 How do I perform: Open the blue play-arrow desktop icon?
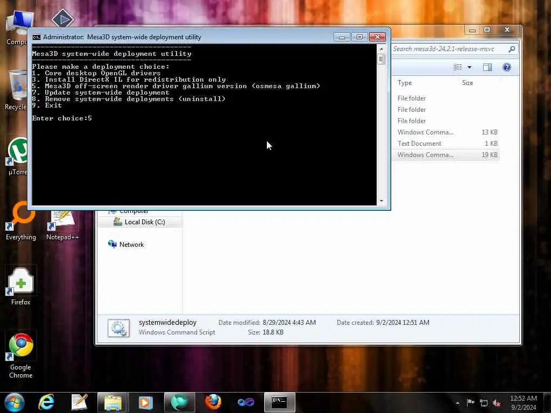62,18
